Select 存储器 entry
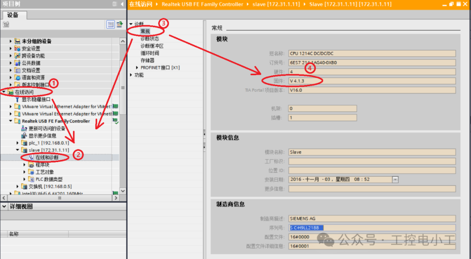This screenshot has width=471, height=259. pos(147,60)
